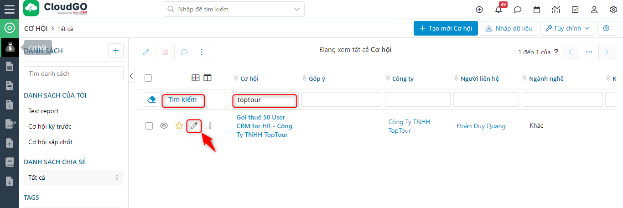Open the chat bubble icon in header
This screenshot has width=623, height=208.
click(518, 9)
